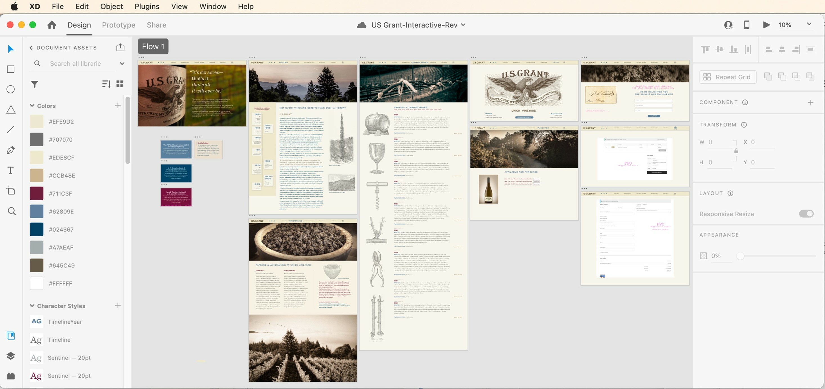Open the Layers panel

click(11, 356)
